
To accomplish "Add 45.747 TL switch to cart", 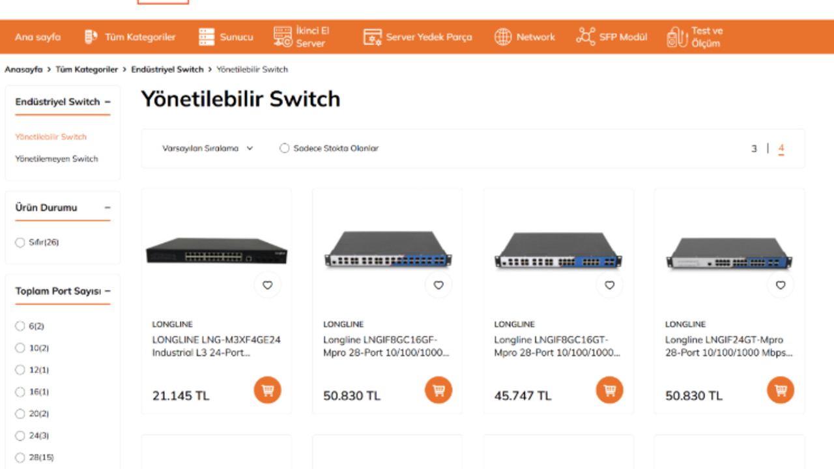I will pyautogui.click(x=609, y=390).
